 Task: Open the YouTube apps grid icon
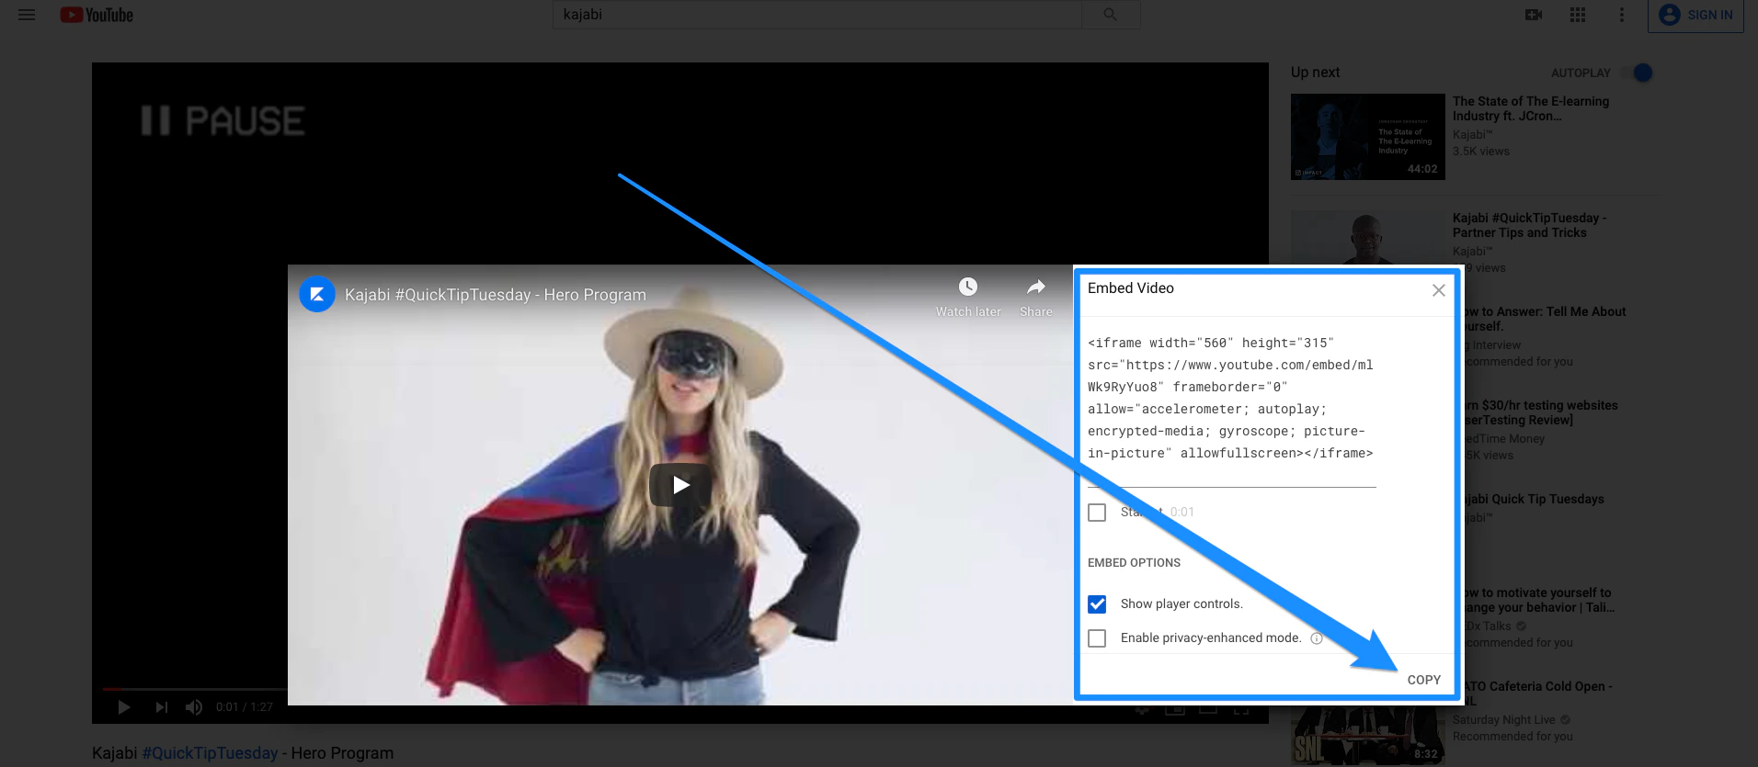pos(1578,15)
